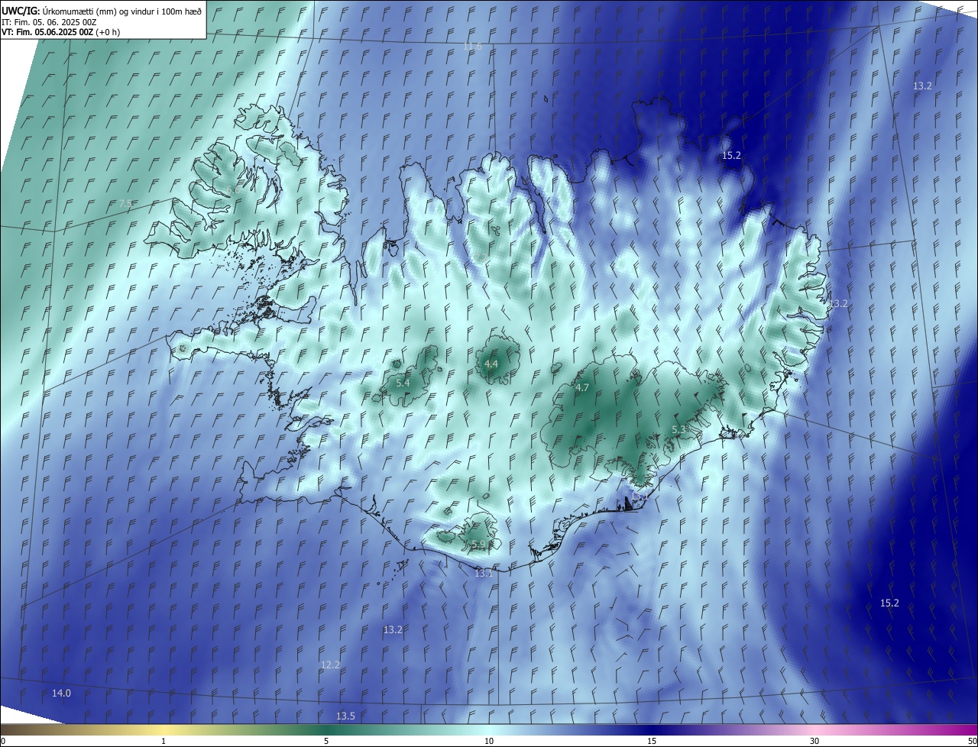Click the 7.5 value west of the Westfjords
The image size is (978, 747).
[125, 203]
